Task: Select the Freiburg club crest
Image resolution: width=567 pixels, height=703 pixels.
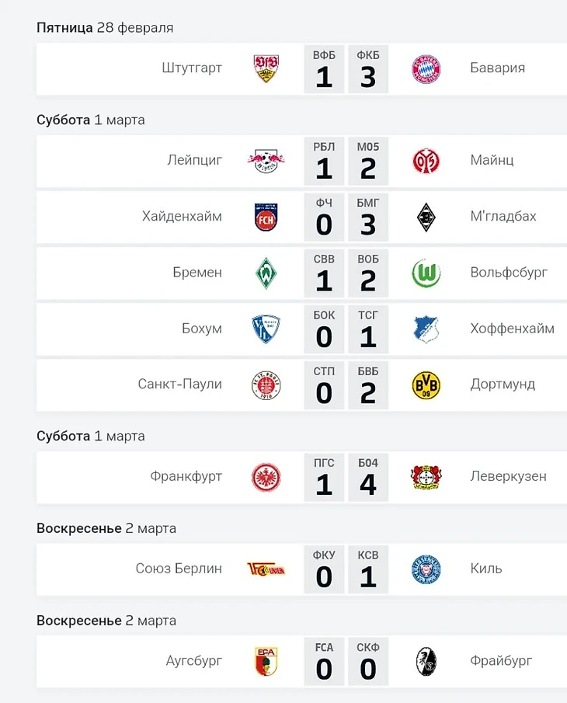Action: (x=426, y=662)
